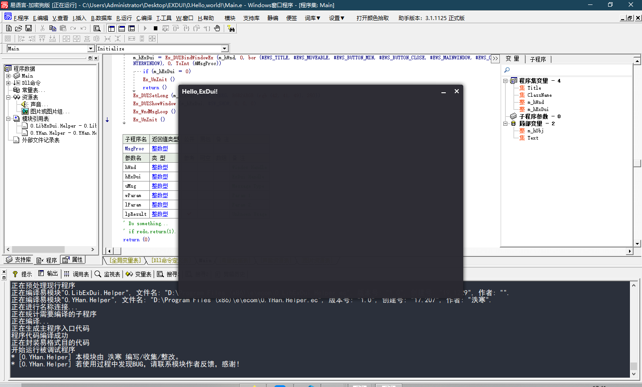Image resolution: width=642 pixels, height=387 pixels.
Task: Toggle the first panel layout icon
Action: click(x=111, y=28)
